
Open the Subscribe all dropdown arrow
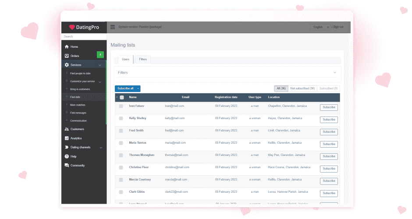(138, 88)
